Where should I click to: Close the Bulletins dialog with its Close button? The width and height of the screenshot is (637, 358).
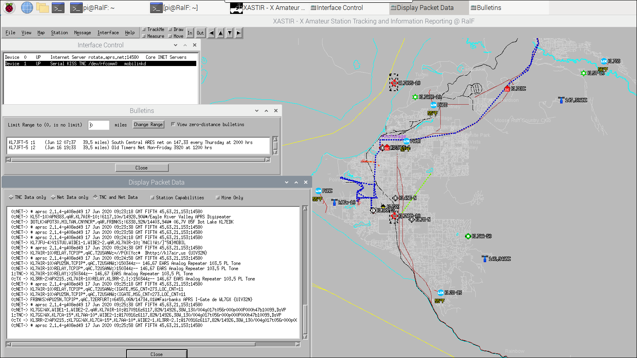142,168
